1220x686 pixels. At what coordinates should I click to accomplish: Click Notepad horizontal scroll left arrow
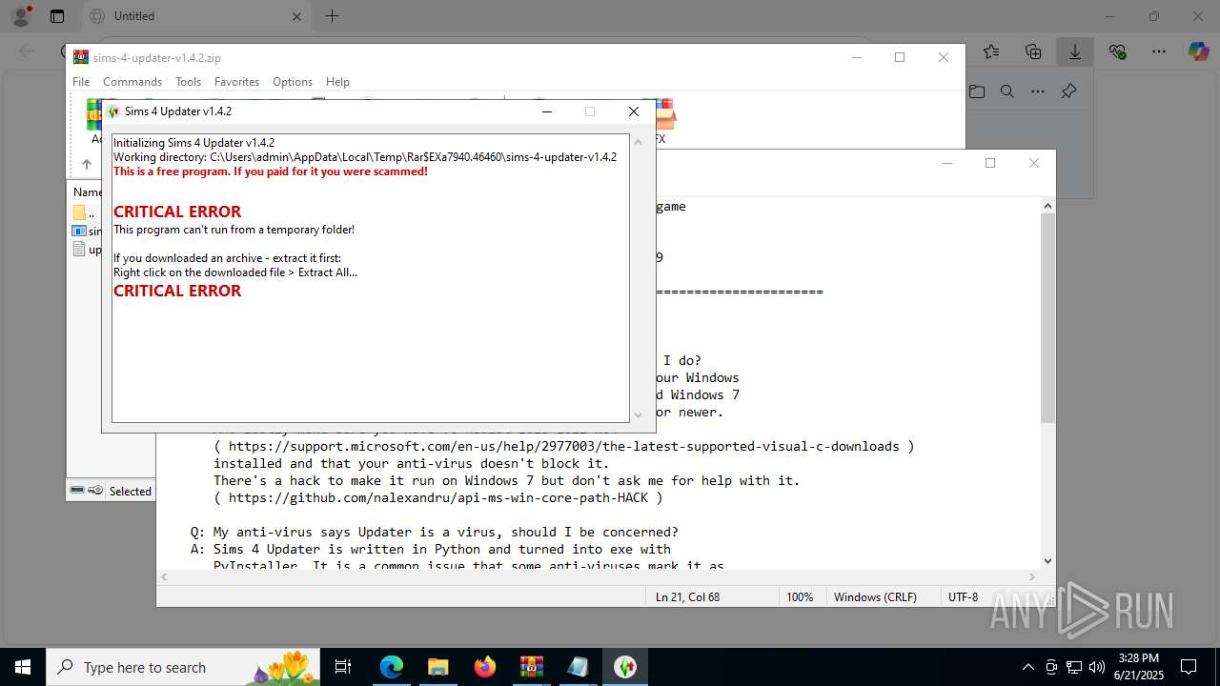164,576
